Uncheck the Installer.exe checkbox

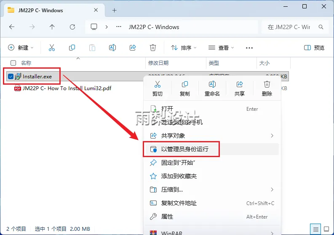11,76
